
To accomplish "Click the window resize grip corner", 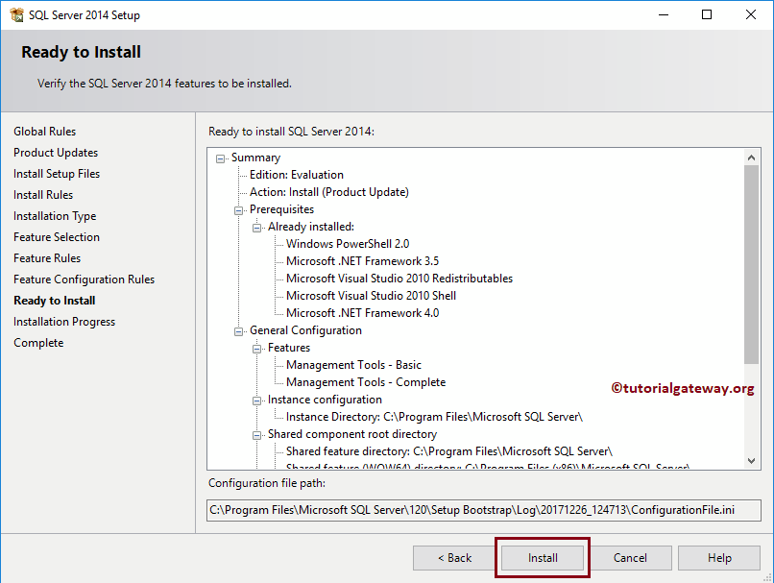I will pyautogui.click(x=768, y=577).
